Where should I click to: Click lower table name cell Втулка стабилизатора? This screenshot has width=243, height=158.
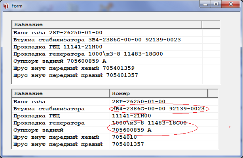coord(49,109)
